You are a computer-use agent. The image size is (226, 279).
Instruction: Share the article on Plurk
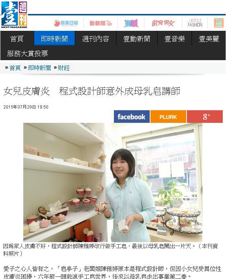[168, 116]
